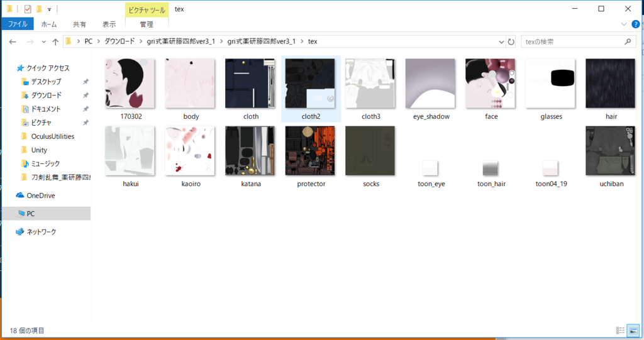
Task: Open ピクチャ in navigation pane
Action: point(41,123)
